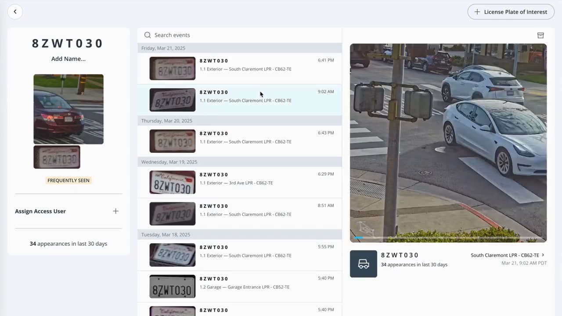Open the Mar 21 6:41 PM event

[x=240, y=68]
